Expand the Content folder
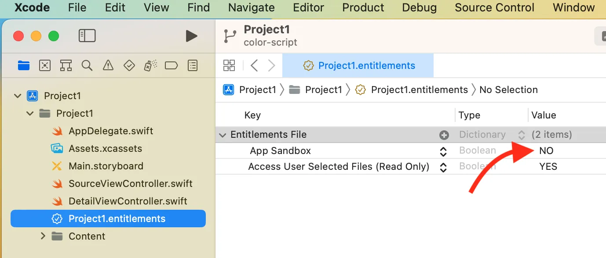The height and width of the screenshot is (258, 606). click(x=43, y=236)
